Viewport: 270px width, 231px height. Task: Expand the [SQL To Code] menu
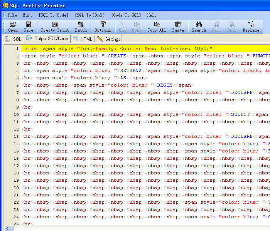[53, 15]
